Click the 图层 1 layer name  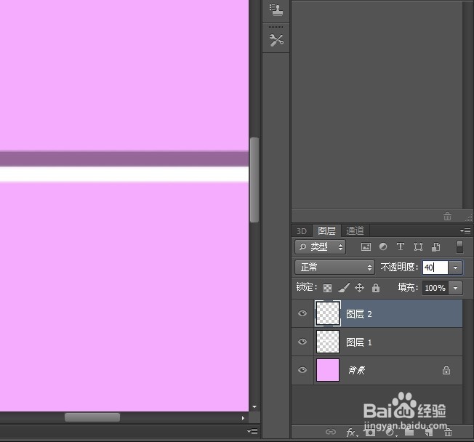[359, 342]
